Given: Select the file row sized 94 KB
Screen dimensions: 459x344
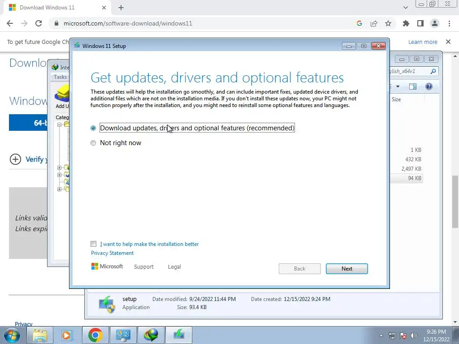Looking at the screenshot, I should coord(406,178).
